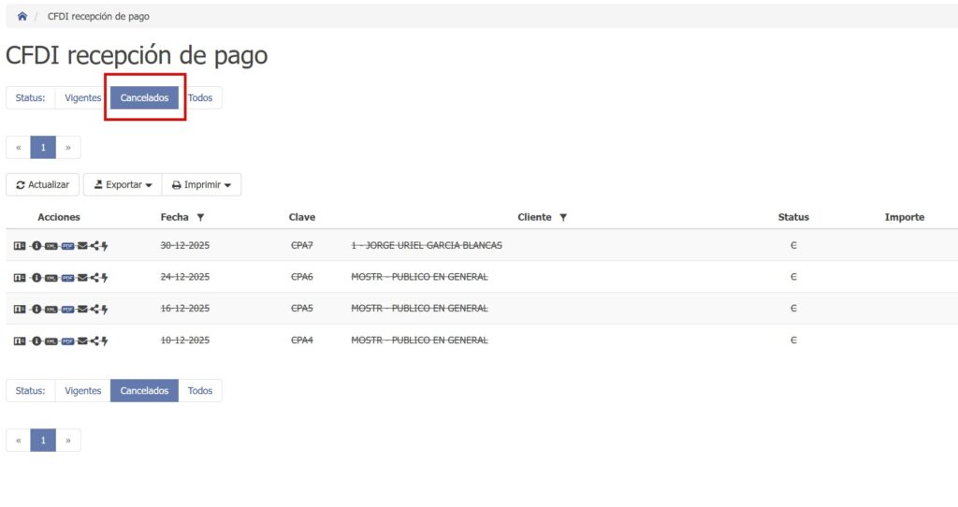Click the lightning bolt icon for CPA6
The width and height of the screenshot is (958, 507).
point(105,277)
